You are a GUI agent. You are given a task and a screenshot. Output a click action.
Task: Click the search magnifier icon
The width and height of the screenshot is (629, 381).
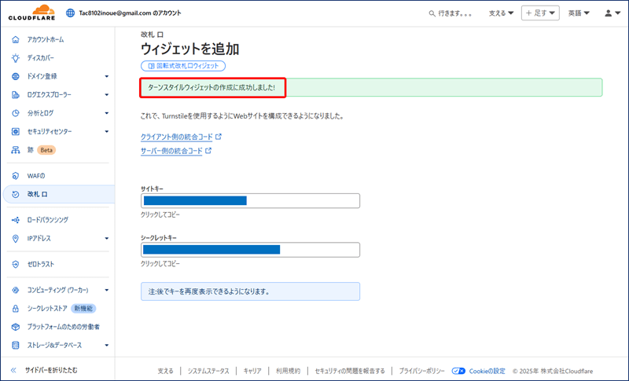(x=432, y=13)
